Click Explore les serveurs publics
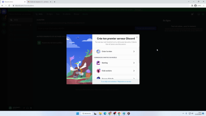The height and width of the screenshot is (116, 206). 50,43
